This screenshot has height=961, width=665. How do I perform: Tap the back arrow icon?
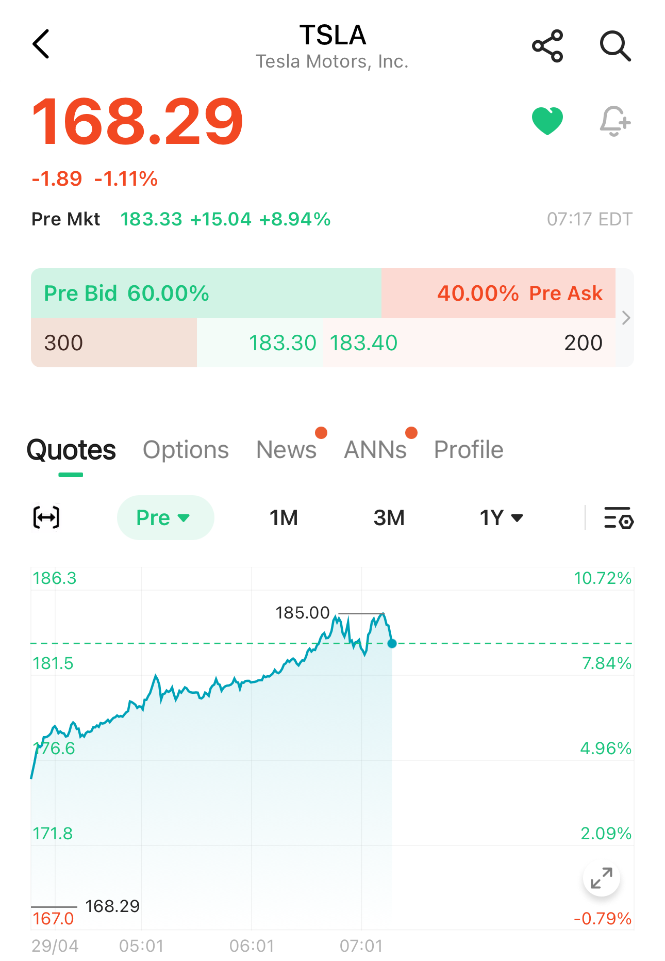(x=41, y=44)
